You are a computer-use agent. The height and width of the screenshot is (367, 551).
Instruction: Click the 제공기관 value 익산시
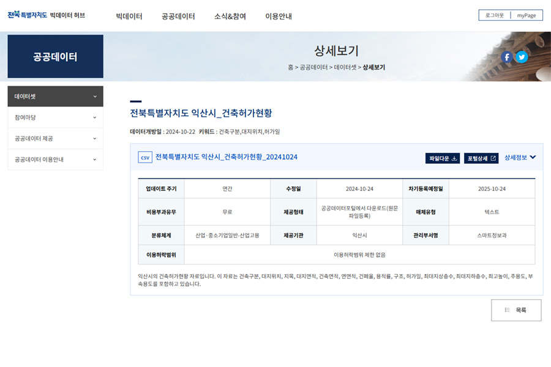(x=359, y=235)
